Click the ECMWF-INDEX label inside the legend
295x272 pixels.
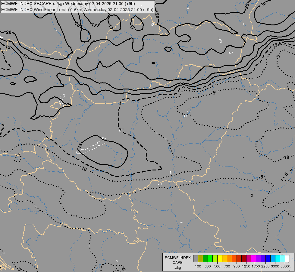pyautogui.click(x=177, y=258)
